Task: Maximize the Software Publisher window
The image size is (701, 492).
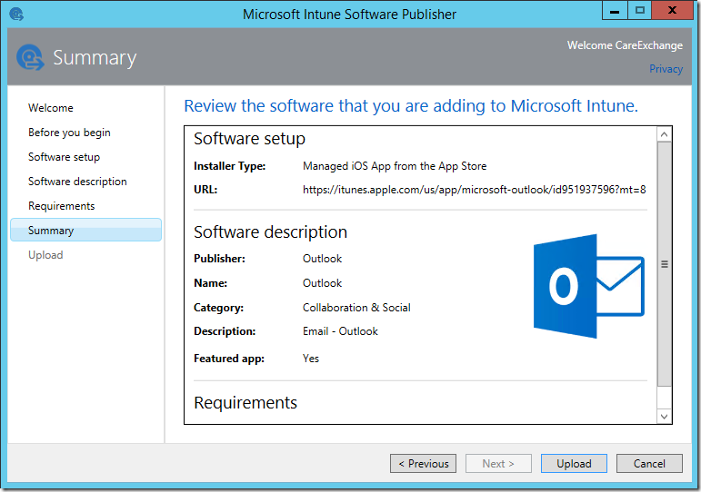Action: (x=640, y=11)
